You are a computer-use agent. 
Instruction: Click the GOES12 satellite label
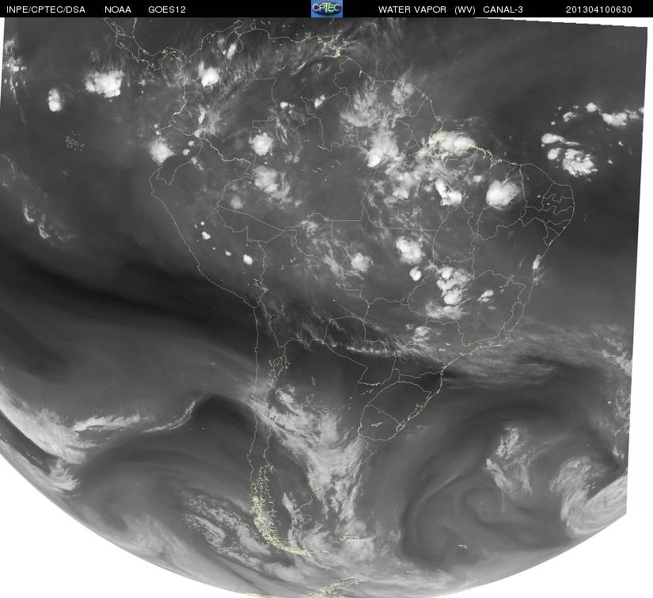coord(167,10)
